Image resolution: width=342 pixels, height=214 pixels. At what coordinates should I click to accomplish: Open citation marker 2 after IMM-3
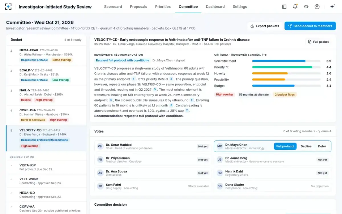[x=171, y=79]
